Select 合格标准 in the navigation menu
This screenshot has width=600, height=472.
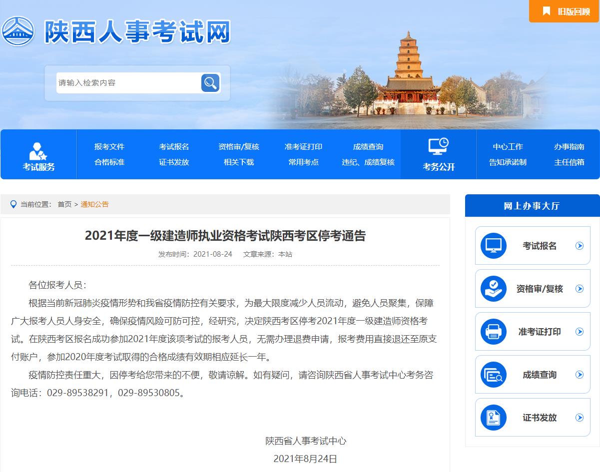click(x=109, y=162)
